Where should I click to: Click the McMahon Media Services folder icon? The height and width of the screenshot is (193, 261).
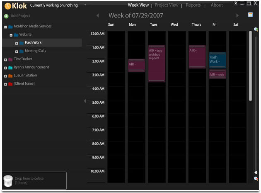point(10,27)
